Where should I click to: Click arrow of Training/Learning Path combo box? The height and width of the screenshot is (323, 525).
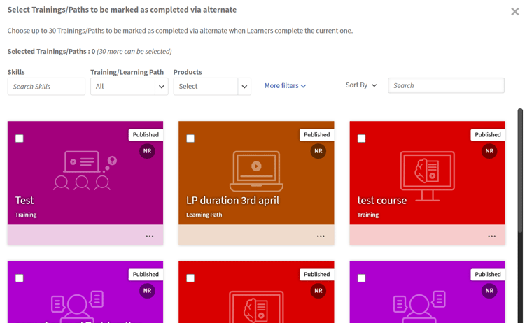[x=162, y=87]
